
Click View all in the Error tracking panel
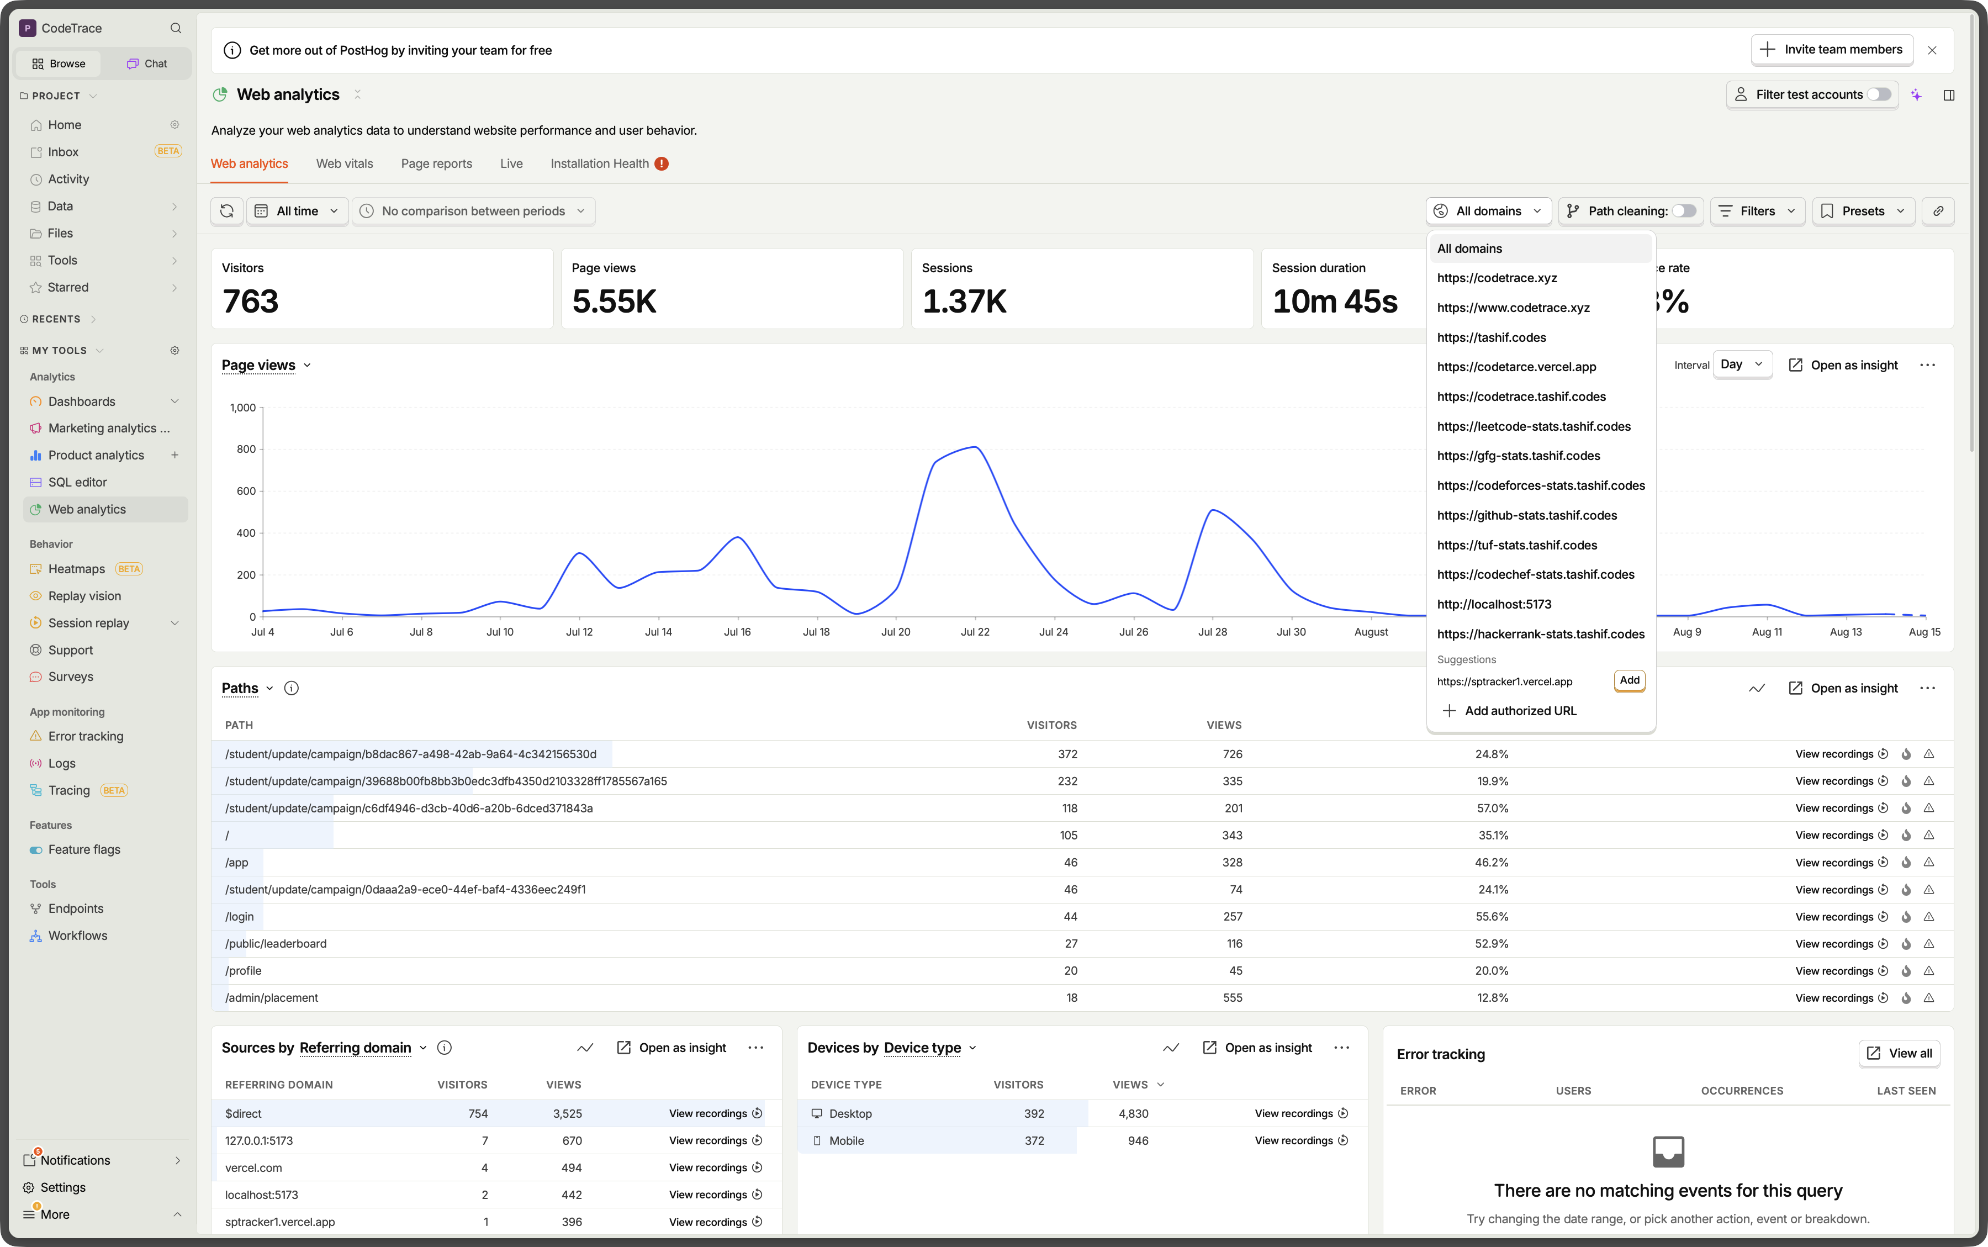click(x=1899, y=1053)
